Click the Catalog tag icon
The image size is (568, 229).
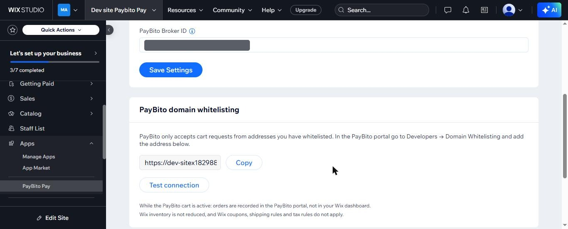[x=11, y=113]
